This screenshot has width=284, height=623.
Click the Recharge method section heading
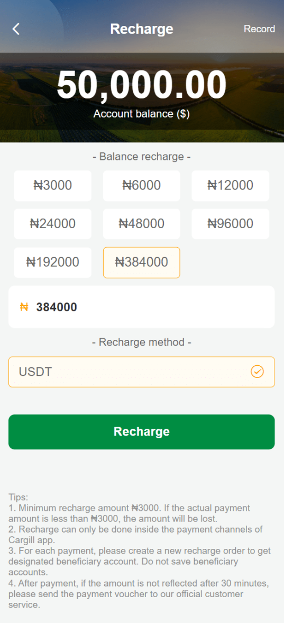pyautogui.click(x=141, y=342)
